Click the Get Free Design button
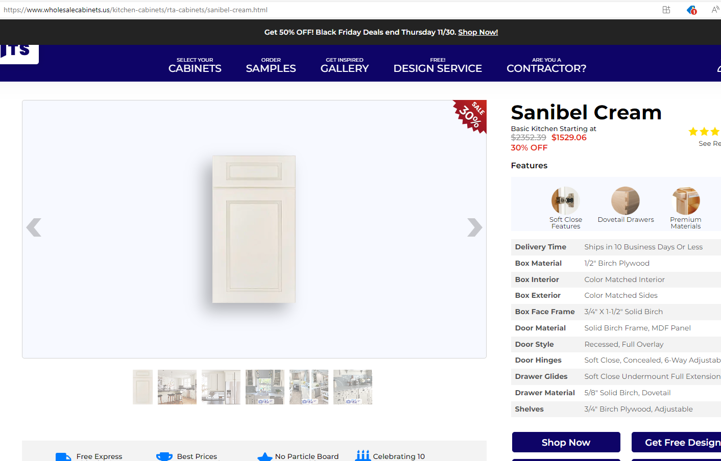 677,442
